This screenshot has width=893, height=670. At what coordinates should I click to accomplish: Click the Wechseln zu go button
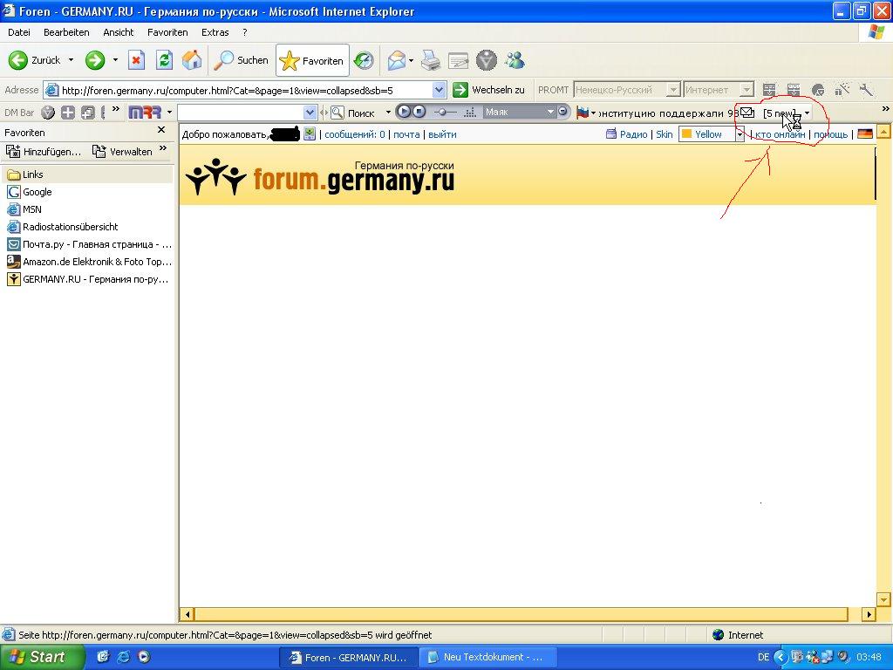(x=488, y=90)
